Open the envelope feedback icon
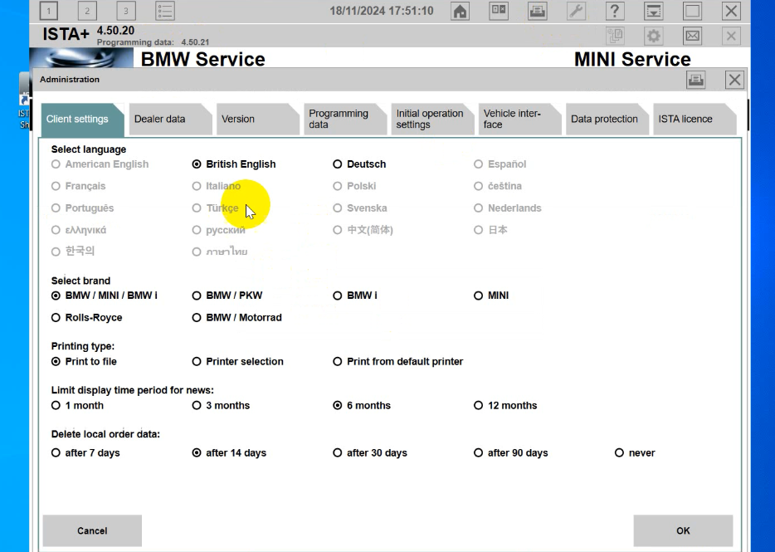Image resolution: width=775 pixels, height=552 pixels. pos(693,36)
